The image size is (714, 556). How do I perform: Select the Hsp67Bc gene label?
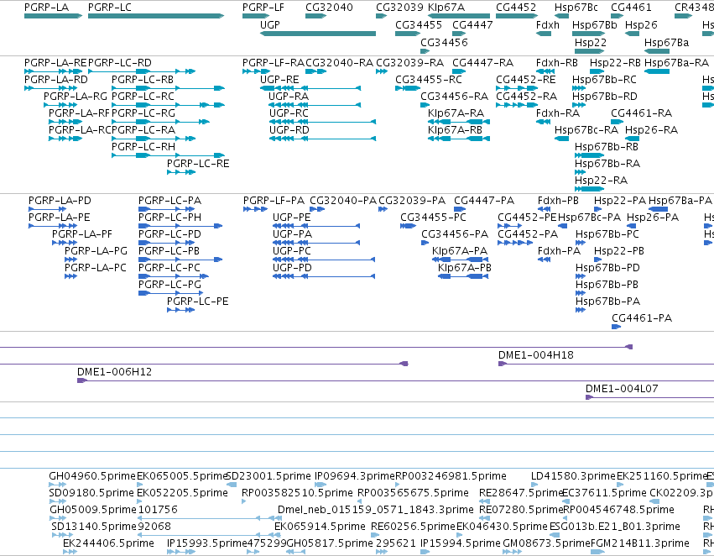(x=576, y=8)
